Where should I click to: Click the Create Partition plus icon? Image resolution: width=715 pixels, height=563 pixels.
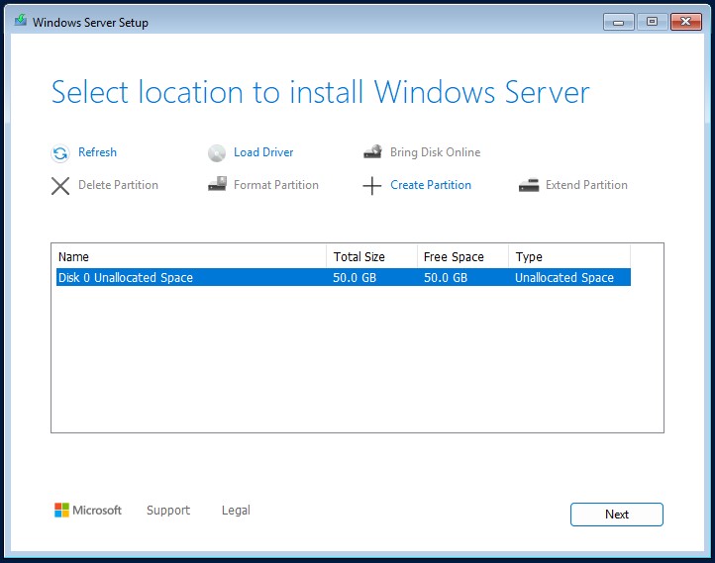click(x=372, y=186)
